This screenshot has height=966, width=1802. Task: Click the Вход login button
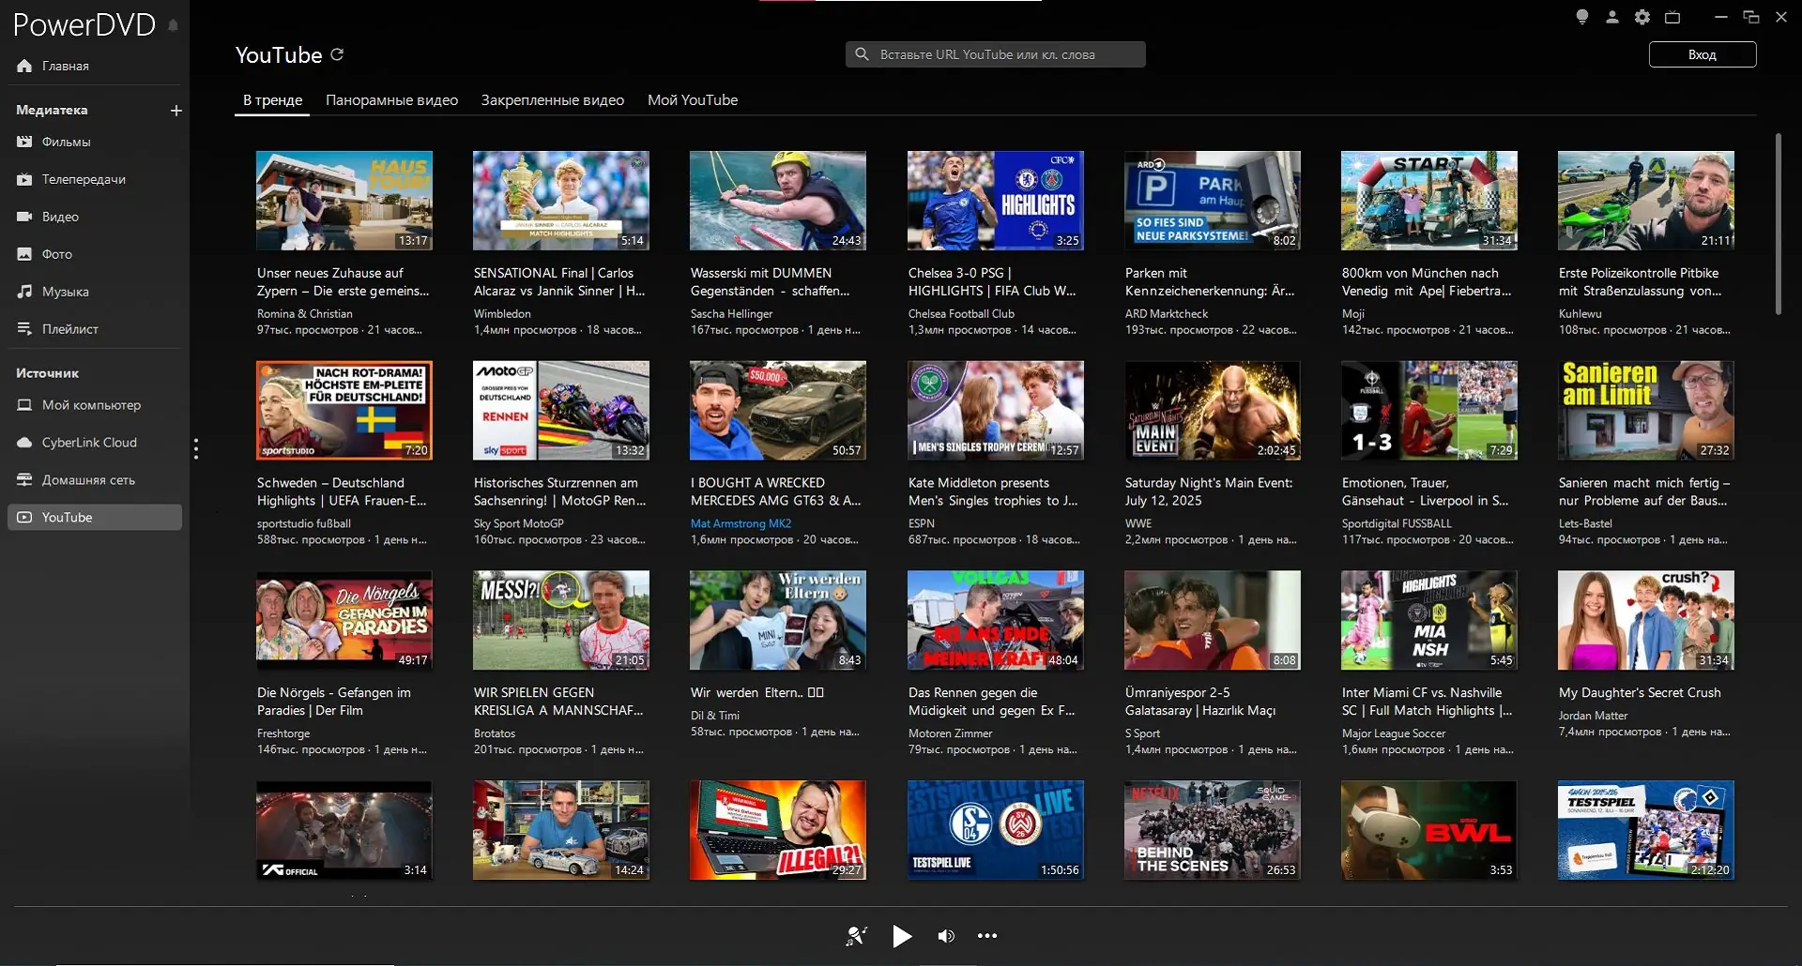[x=1702, y=54]
